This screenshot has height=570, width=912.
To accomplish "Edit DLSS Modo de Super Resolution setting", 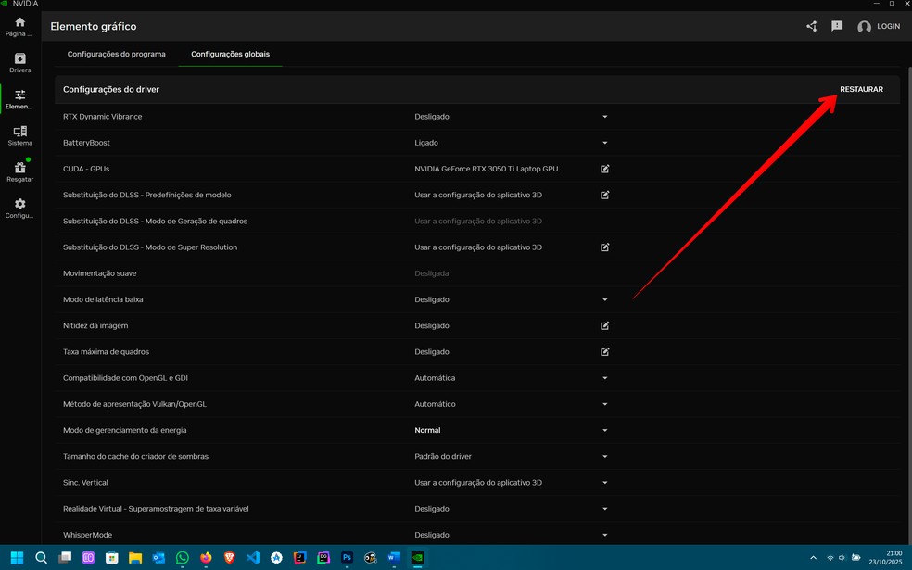I will (x=604, y=247).
